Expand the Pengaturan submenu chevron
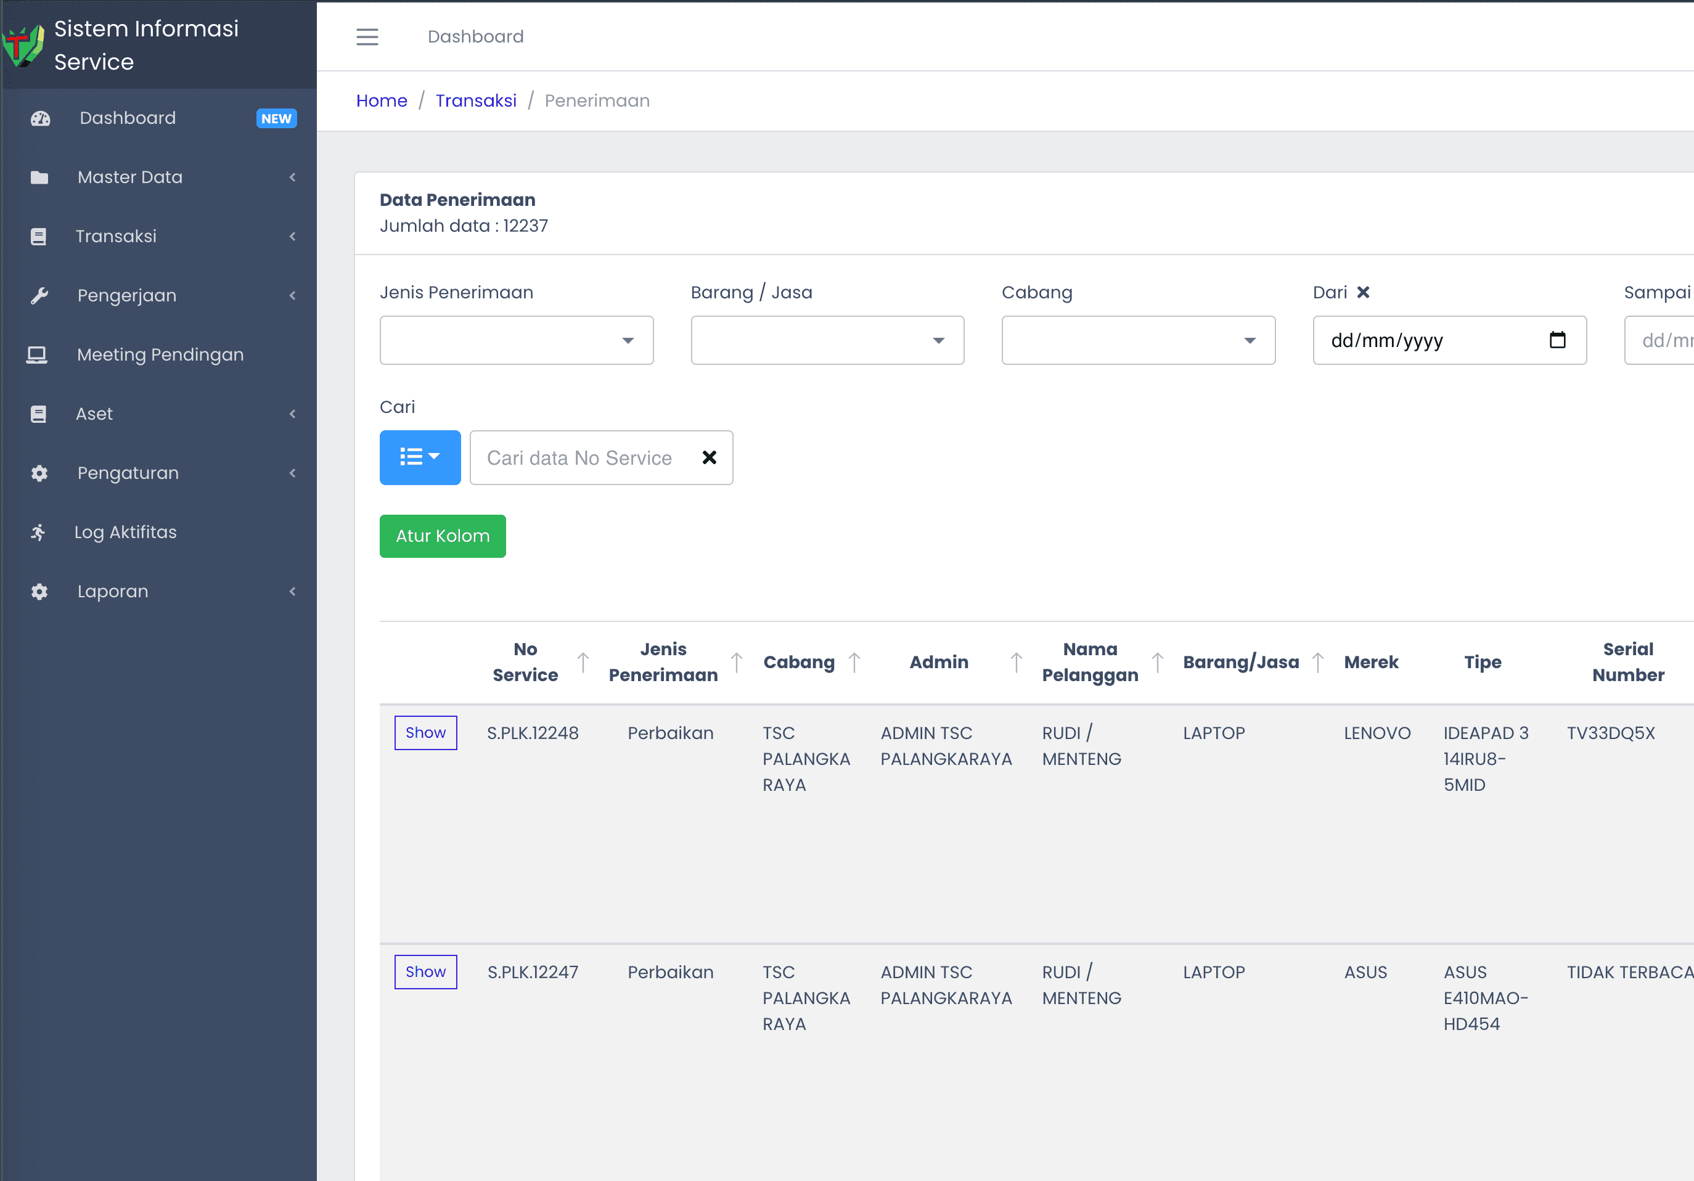The width and height of the screenshot is (1694, 1181). tap(293, 473)
